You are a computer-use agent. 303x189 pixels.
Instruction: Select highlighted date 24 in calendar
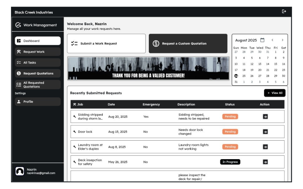(x=236, y=76)
